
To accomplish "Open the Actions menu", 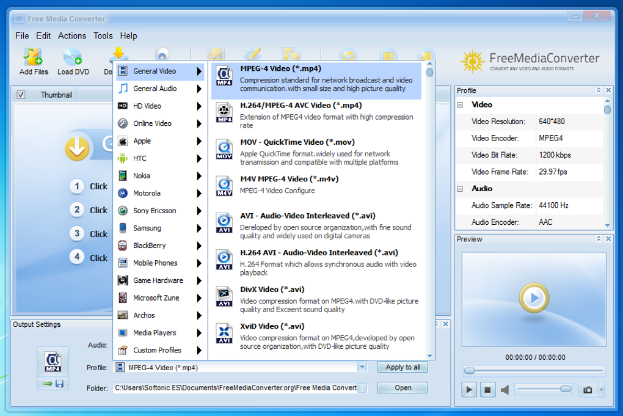I will point(72,36).
